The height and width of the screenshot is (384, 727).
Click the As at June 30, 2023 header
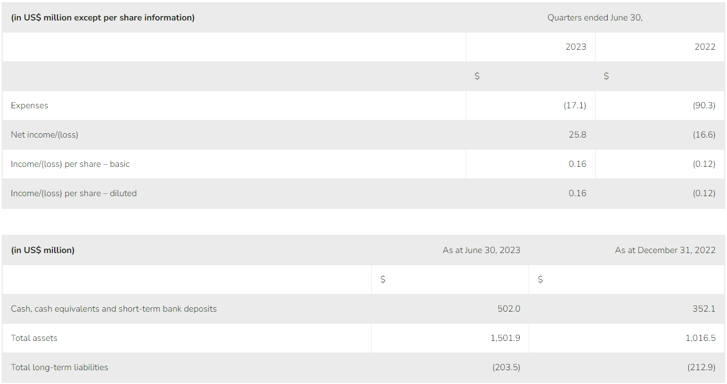coord(481,250)
